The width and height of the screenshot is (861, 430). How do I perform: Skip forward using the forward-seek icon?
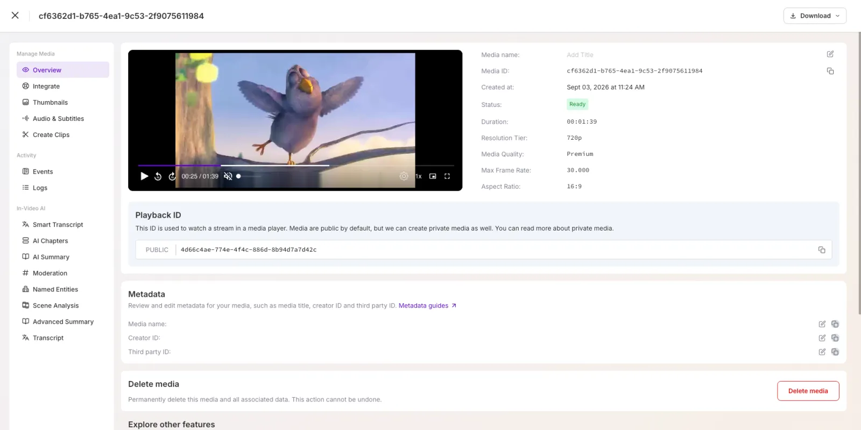172,176
